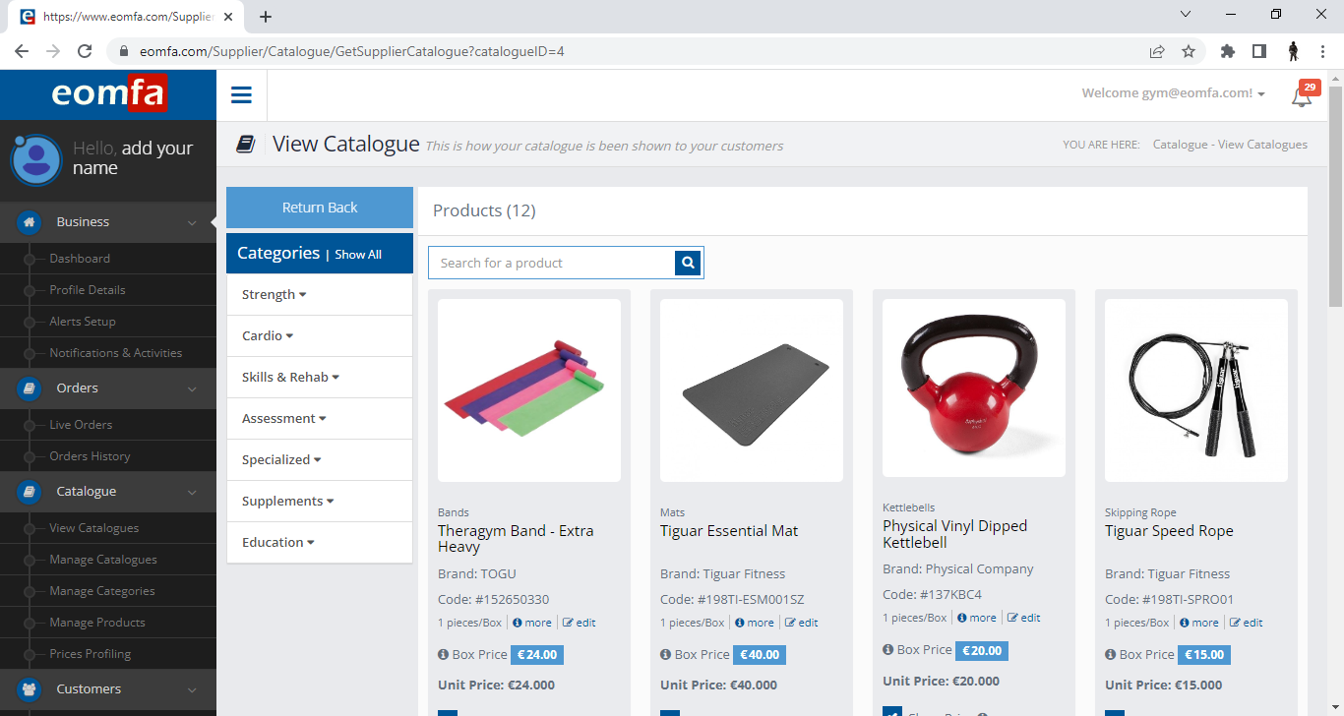Click more link for Tiguar Speed Rope
Image resolution: width=1344 pixels, height=716 pixels.
tap(1198, 623)
